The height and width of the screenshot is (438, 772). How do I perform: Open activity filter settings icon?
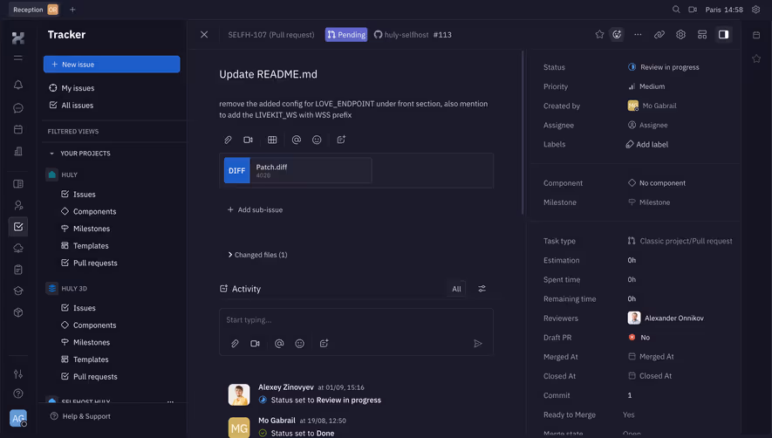[x=482, y=289]
